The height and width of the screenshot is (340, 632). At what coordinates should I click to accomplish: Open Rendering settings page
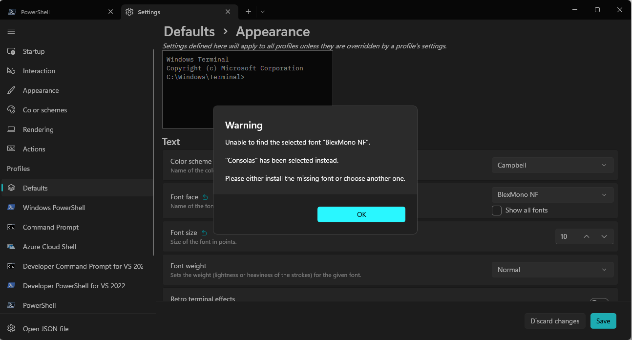pos(77,129)
